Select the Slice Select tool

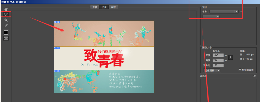[6, 14]
